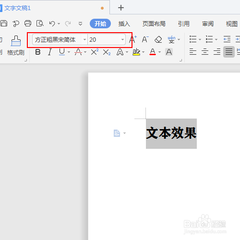Toggle Subscript X₂ formatting
The image size is (240, 240).
pyautogui.click(x=107, y=52)
